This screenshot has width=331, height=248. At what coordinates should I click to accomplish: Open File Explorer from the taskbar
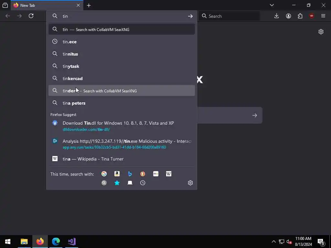coord(24,242)
